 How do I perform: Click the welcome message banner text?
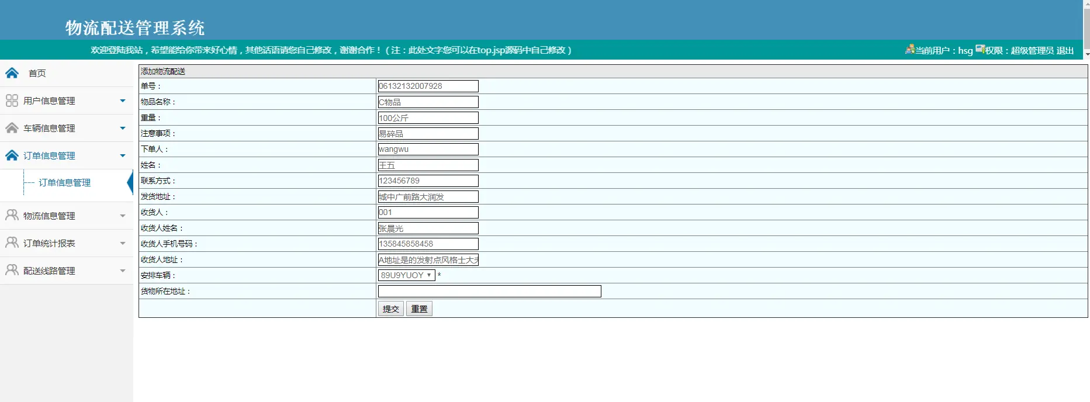(331, 50)
